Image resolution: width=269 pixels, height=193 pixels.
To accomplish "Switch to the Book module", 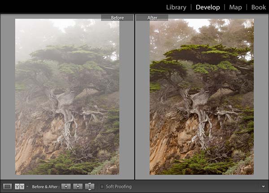I will point(258,7).
